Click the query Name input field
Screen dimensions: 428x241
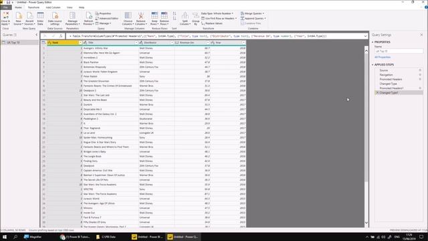[399, 51]
